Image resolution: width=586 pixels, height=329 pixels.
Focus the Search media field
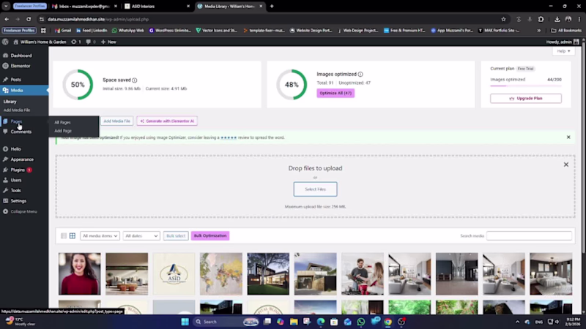[x=529, y=235]
